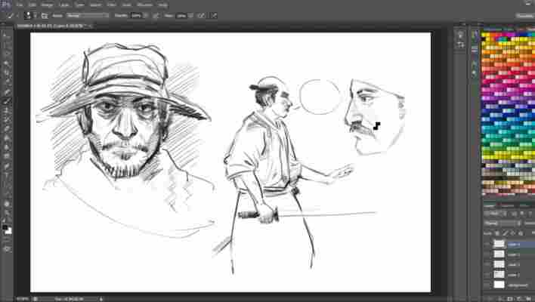Screen dimensions: 535x302
Task: Click the foreground color swatch
Action: [x=5, y=227]
